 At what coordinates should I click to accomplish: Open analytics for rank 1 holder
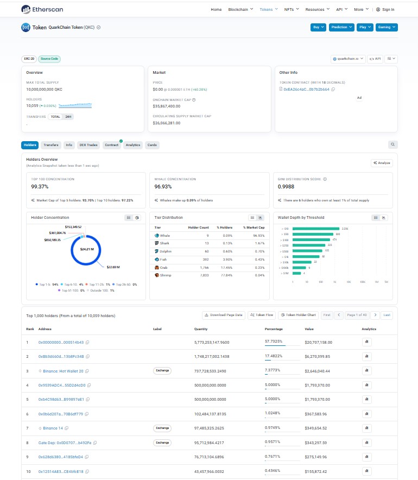[x=366, y=342]
